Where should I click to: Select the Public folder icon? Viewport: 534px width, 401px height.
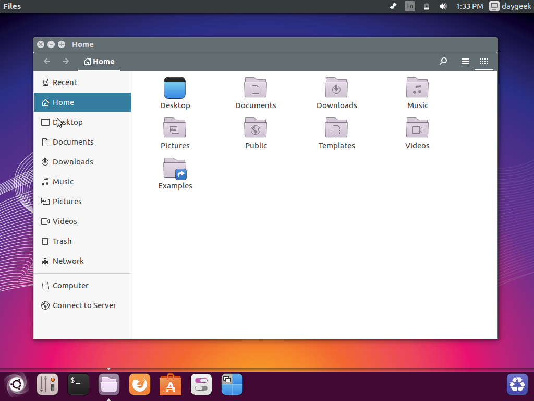point(256,128)
